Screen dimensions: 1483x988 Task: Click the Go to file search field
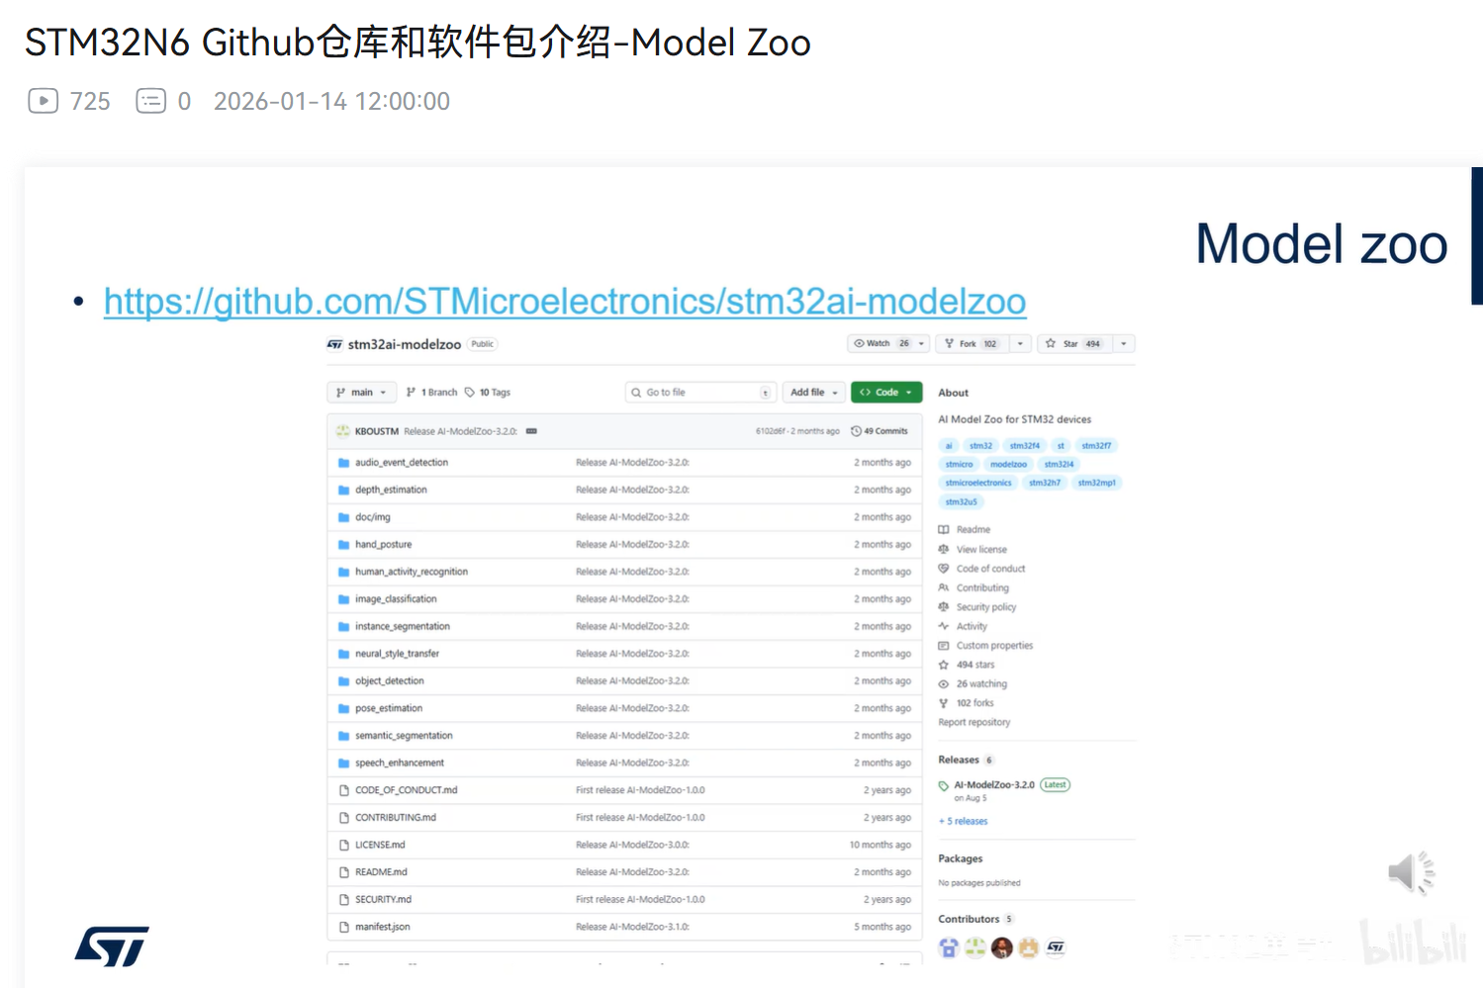701,393
